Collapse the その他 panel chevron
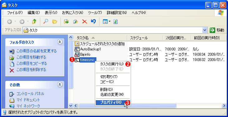The image size is (228, 117). tap(60, 85)
